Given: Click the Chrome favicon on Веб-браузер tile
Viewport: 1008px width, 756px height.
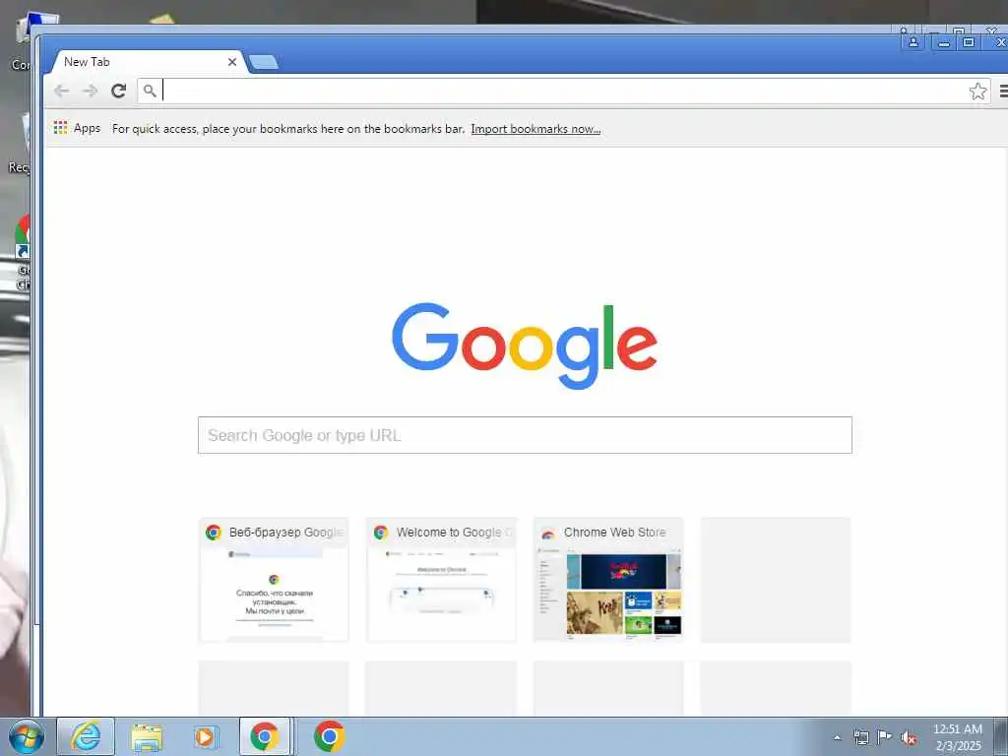Looking at the screenshot, I should (214, 533).
